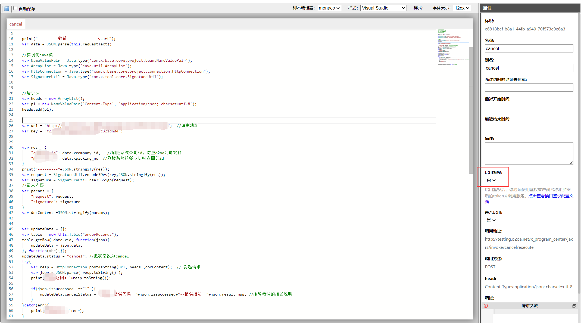Open the 点击查看接口鉴权配置文档 link

(551, 196)
